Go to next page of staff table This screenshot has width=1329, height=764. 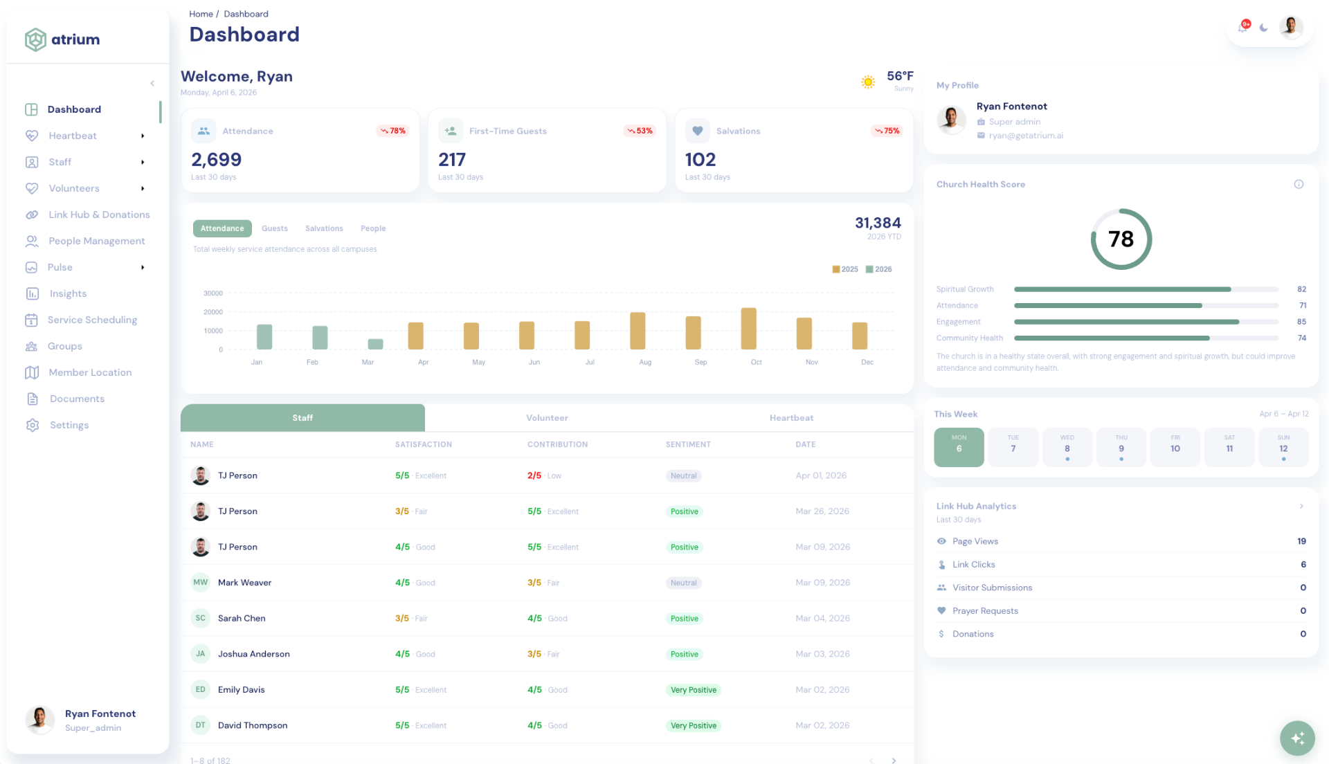pyautogui.click(x=894, y=760)
